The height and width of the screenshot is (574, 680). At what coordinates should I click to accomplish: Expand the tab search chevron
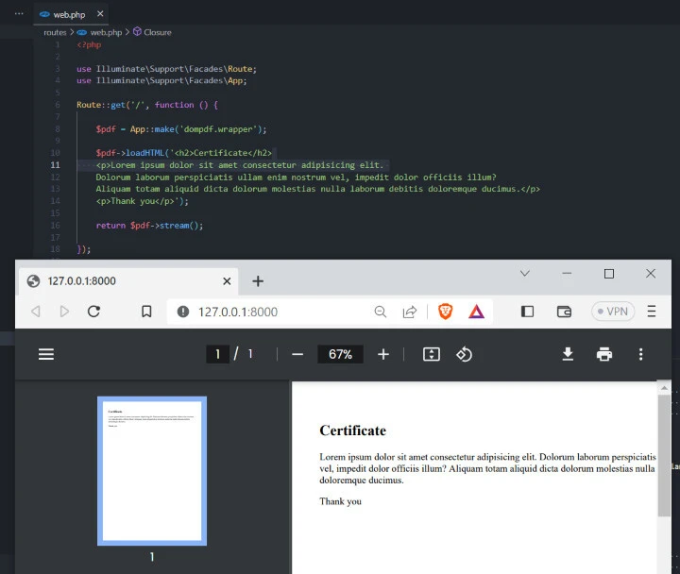click(525, 274)
